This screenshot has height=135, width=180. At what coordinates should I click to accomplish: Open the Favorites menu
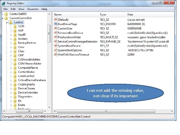pos(33,9)
